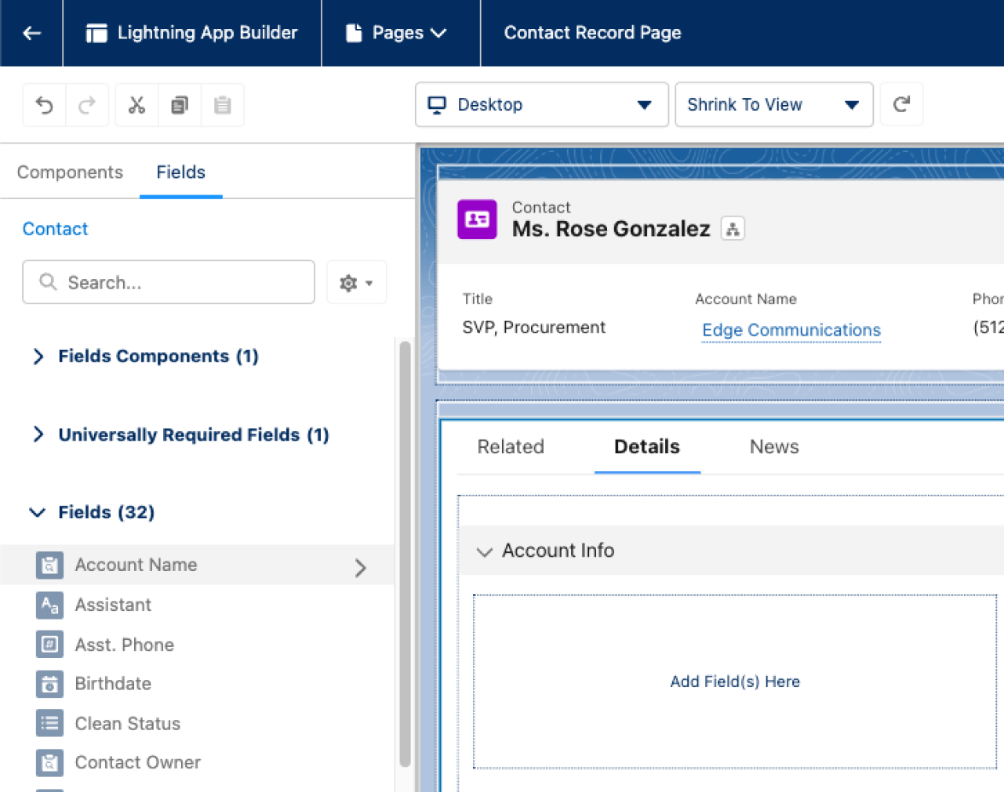Open the Desktop form factor dropdown

pyautogui.click(x=541, y=104)
